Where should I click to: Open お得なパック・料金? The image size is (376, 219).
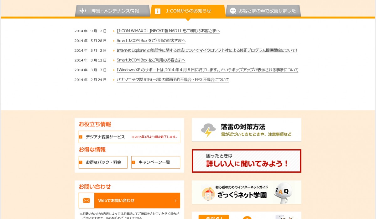pyautogui.click(x=103, y=162)
